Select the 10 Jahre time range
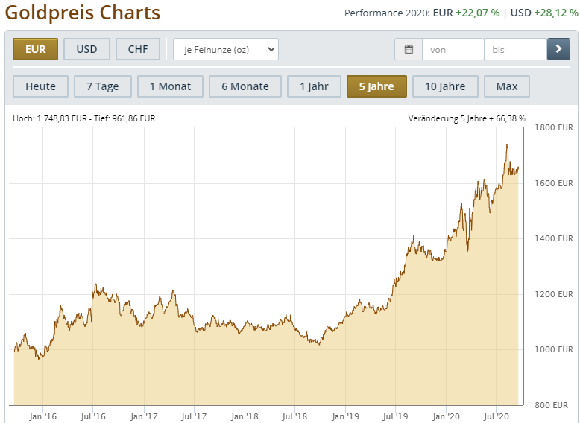580x423 pixels. pos(445,86)
